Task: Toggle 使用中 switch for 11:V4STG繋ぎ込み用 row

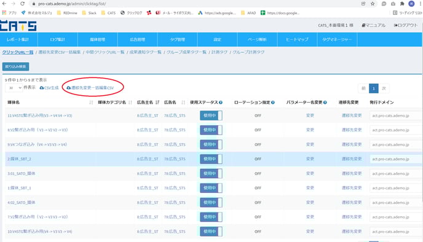Action: (211, 115)
